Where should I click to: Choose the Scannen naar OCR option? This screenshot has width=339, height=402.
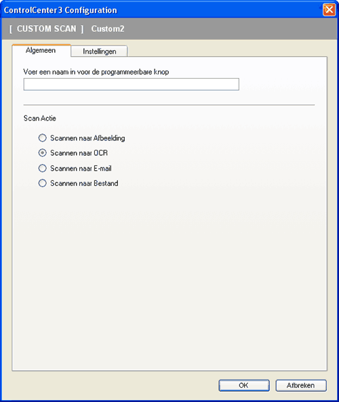tap(42, 153)
